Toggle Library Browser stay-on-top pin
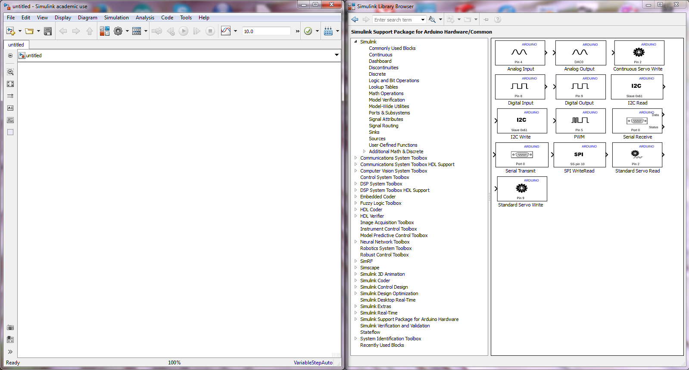This screenshot has width=689, height=370. (486, 19)
